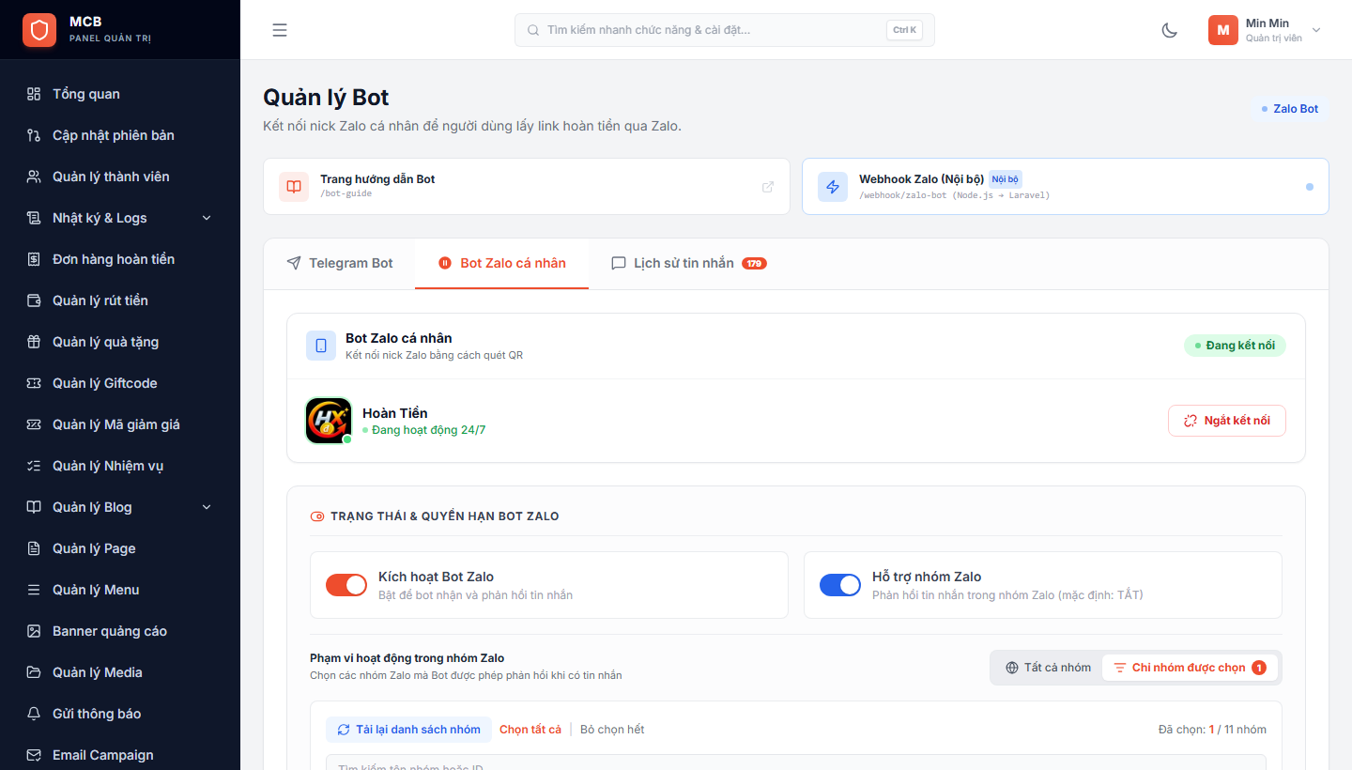Turn off the Kích hoạt Bot Zalo switch

pyautogui.click(x=346, y=585)
